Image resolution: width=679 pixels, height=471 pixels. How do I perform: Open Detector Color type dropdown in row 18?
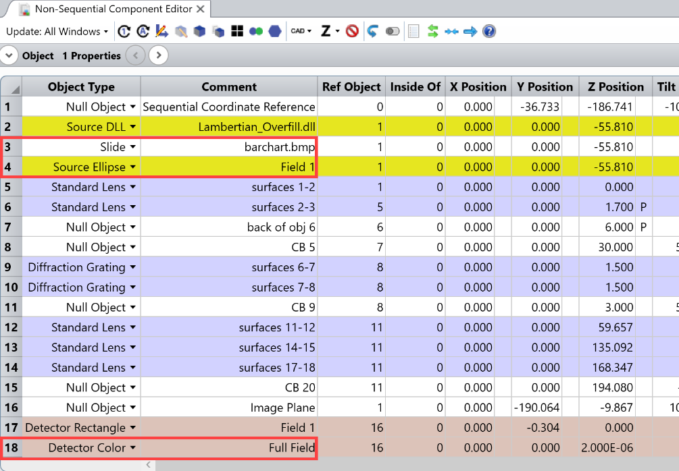(133, 447)
